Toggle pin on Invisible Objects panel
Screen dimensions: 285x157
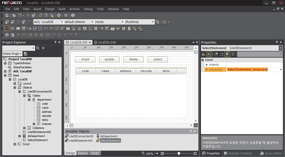191,131
